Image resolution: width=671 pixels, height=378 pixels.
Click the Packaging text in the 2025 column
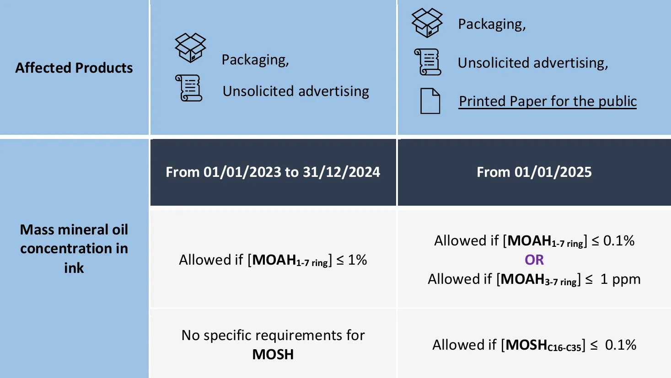click(492, 24)
